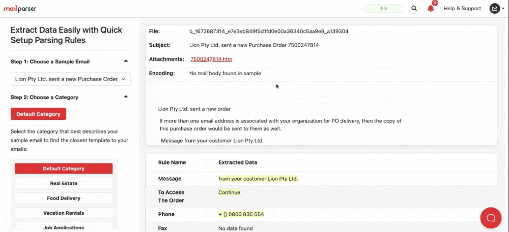
Task: Open Help & Support
Action: click(462, 9)
